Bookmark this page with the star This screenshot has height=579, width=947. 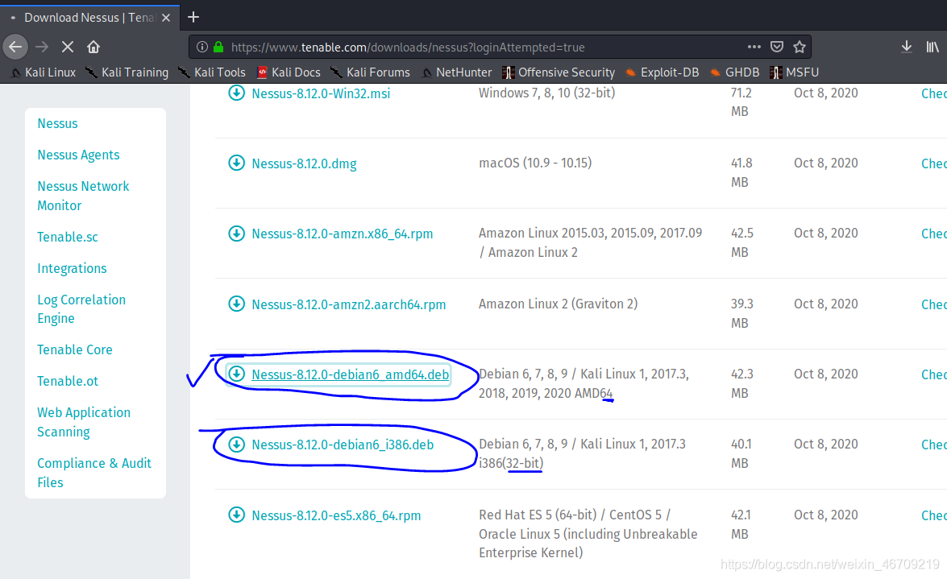click(800, 47)
